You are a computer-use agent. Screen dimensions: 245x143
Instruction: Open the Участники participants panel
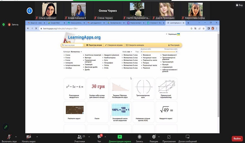(80, 138)
